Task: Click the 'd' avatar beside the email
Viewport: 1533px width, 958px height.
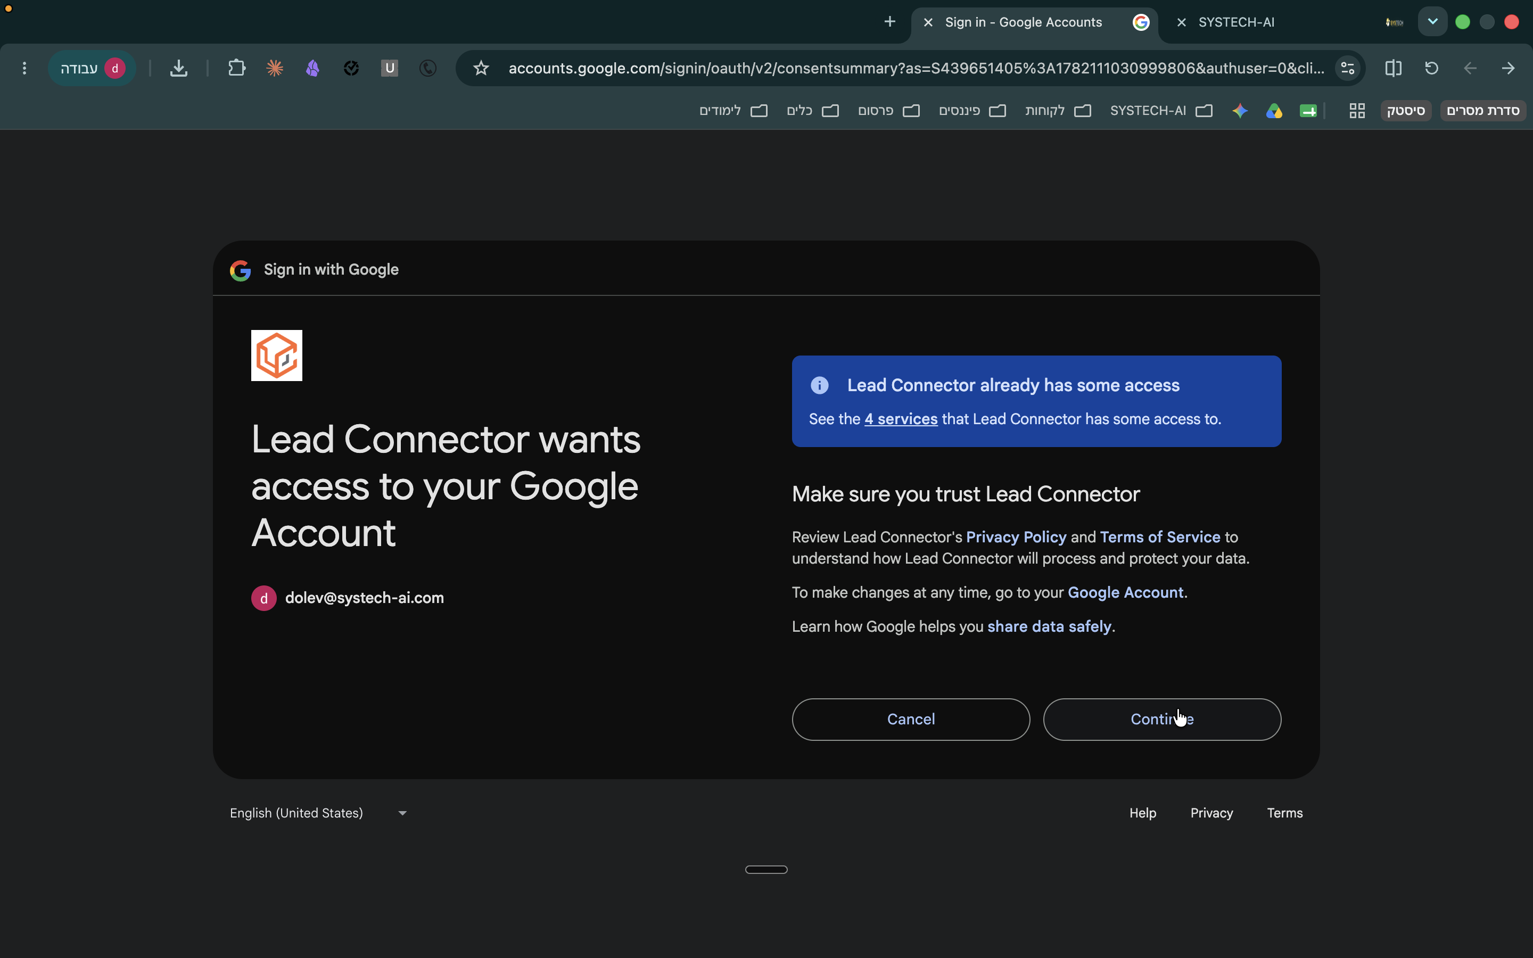Action: 263,598
